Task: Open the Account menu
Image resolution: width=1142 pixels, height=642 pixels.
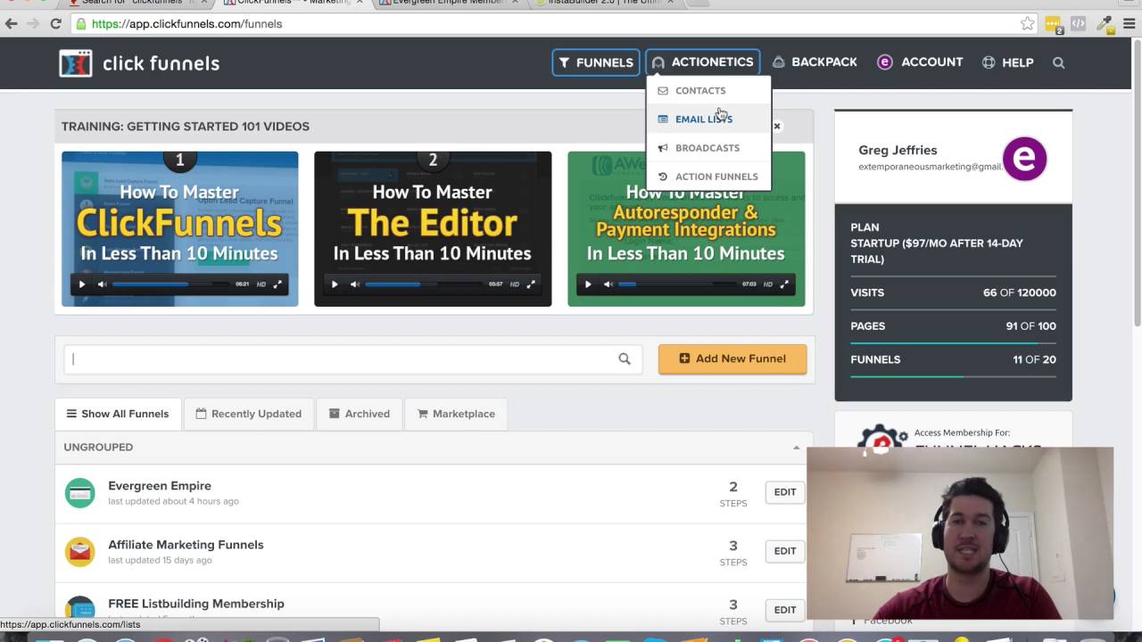Action: pyautogui.click(x=920, y=62)
